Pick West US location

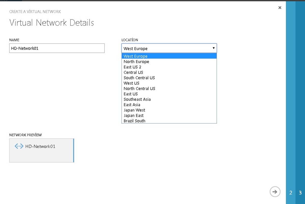169,83
